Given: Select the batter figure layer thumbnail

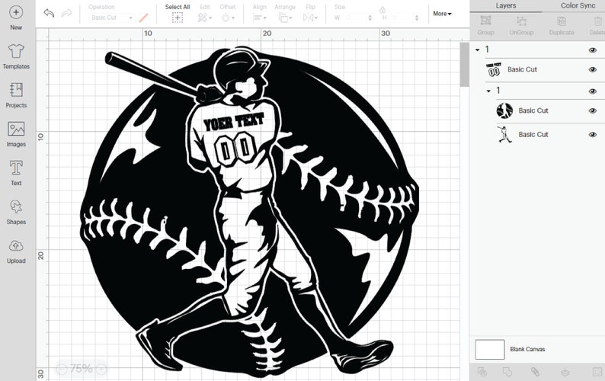Looking at the screenshot, I should coord(504,134).
